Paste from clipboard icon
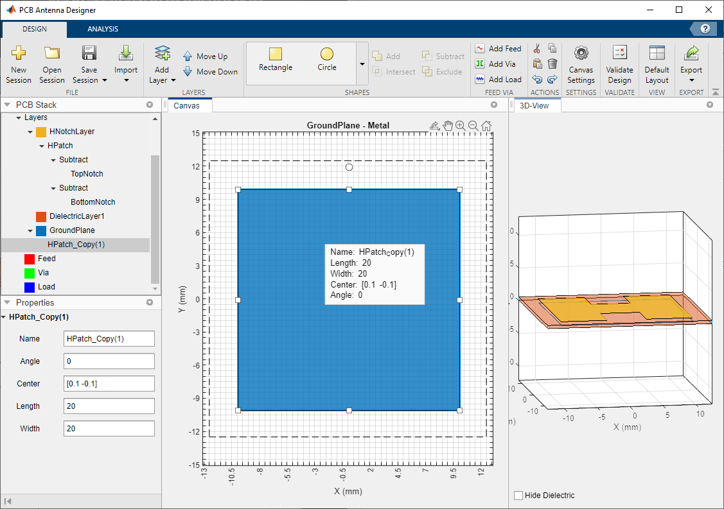This screenshot has width=724, height=509. [x=537, y=64]
